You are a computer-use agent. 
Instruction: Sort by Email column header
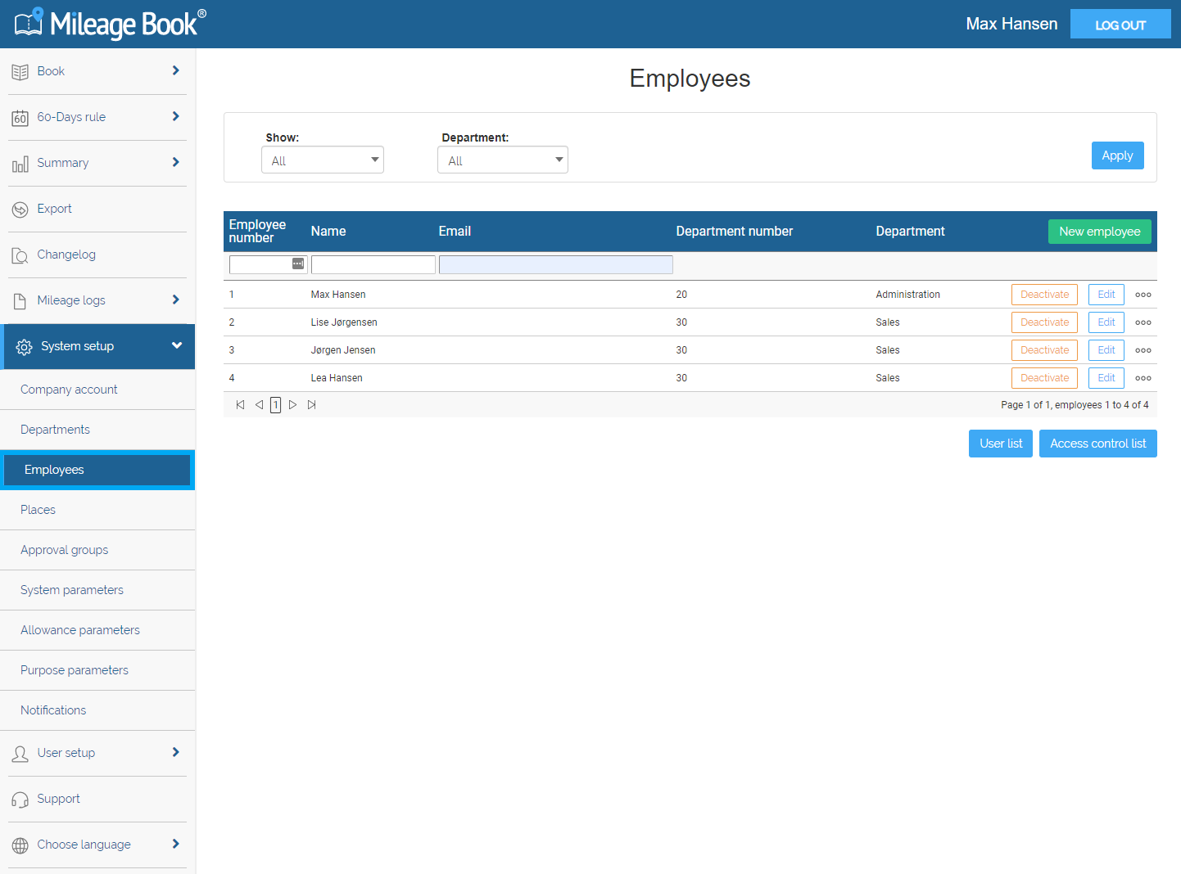455,232
